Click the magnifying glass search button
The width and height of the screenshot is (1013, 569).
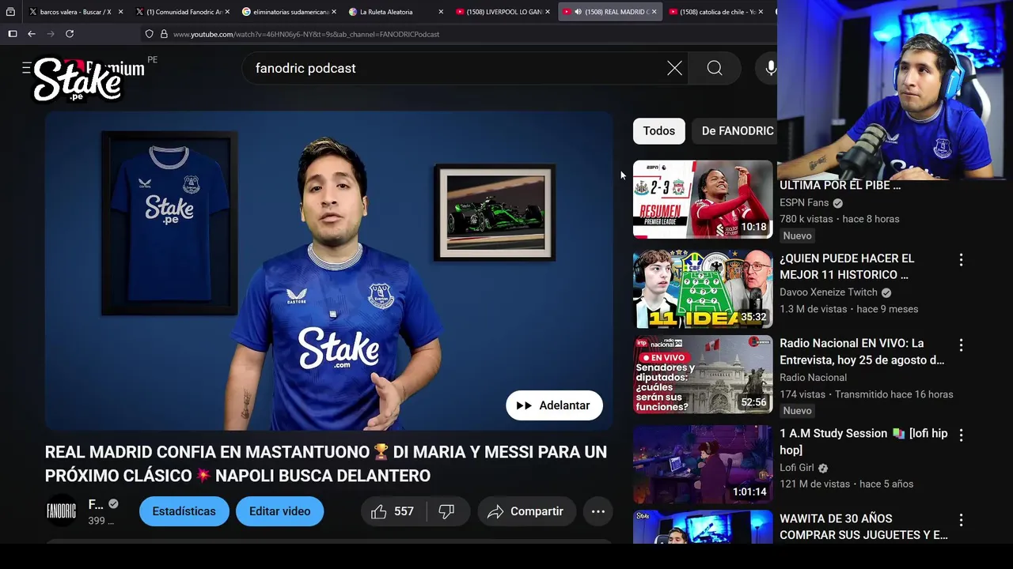point(715,69)
